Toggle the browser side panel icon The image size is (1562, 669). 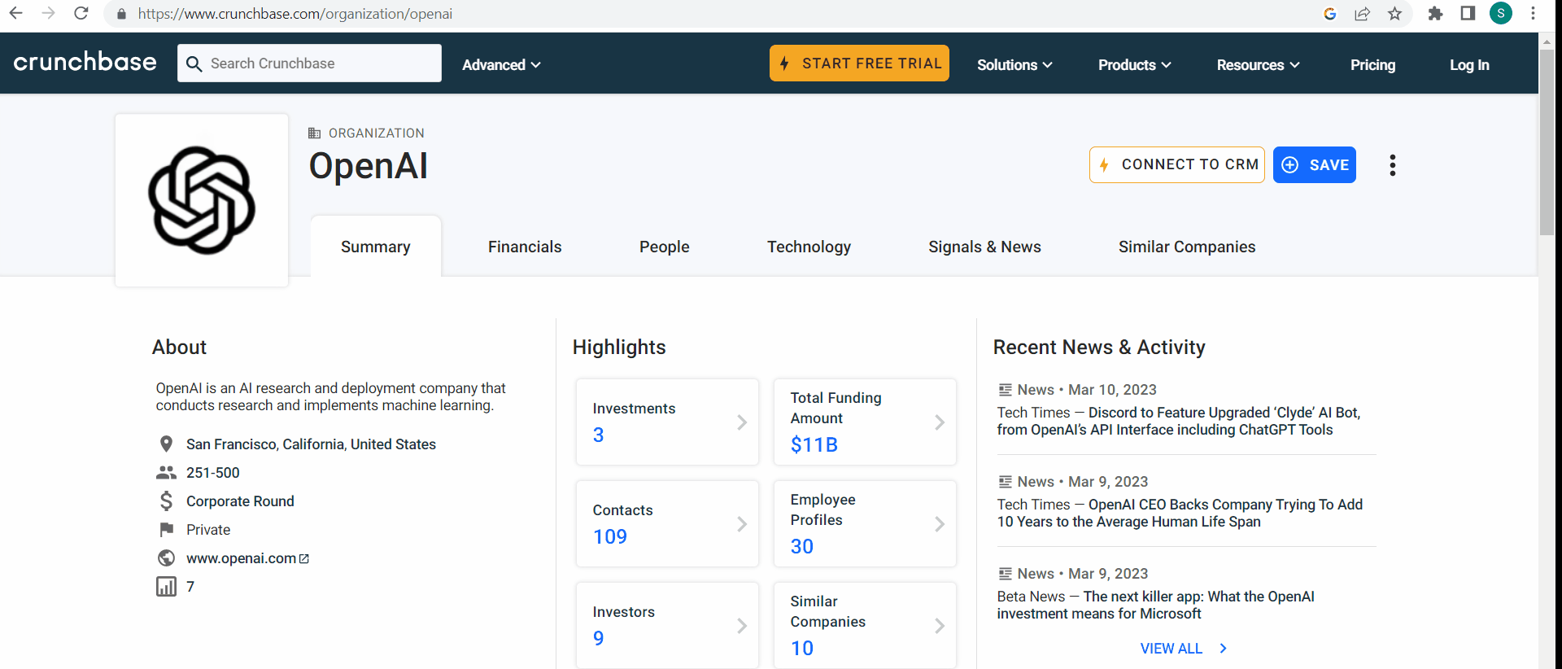[x=1468, y=14]
